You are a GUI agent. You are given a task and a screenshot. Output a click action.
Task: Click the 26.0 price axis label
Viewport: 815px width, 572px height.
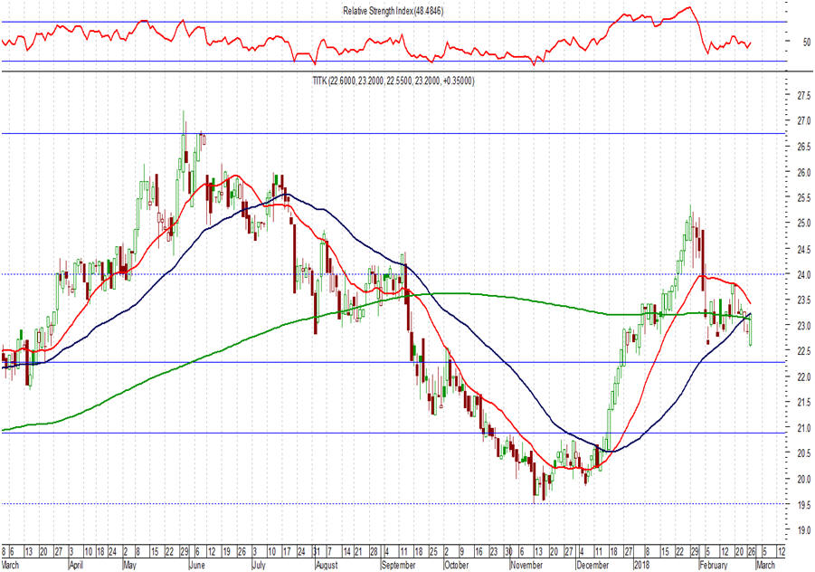803,172
